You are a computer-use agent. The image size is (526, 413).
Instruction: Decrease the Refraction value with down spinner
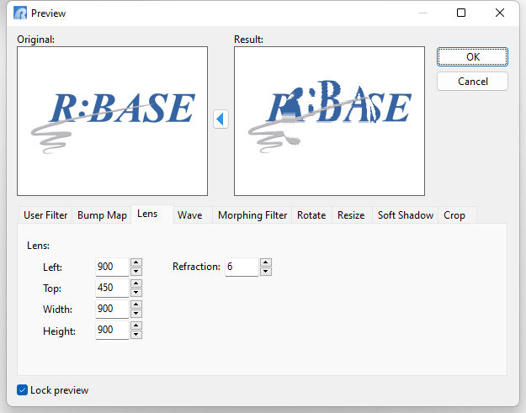pyautogui.click(x=266, y=271)
